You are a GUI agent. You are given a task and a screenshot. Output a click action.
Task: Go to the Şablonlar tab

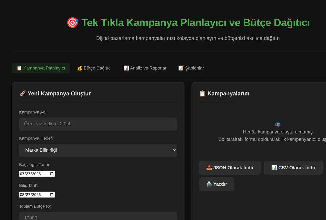tap(191, 68)
